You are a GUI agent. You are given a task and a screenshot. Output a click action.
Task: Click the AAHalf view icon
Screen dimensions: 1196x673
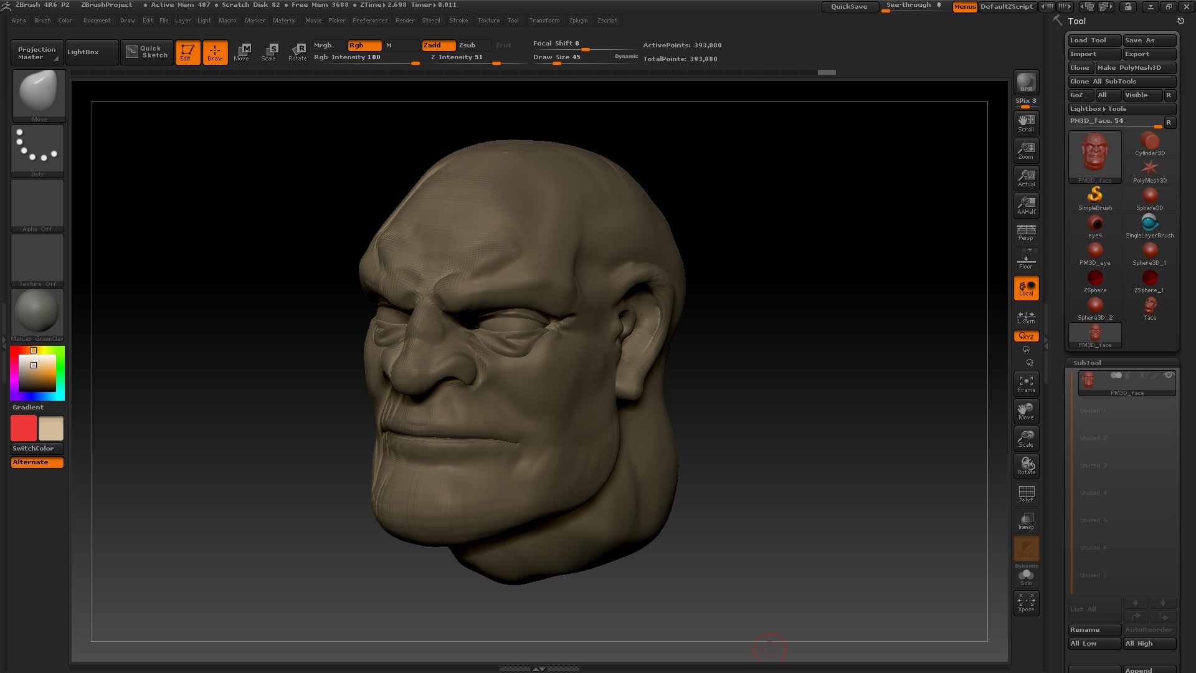tap(1026, 205)
